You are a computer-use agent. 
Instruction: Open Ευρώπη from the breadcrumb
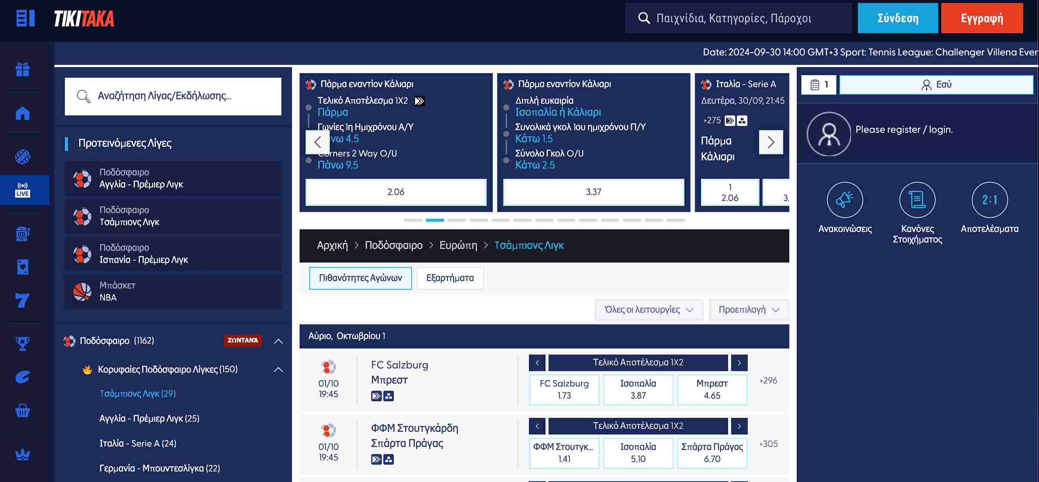point(458,245)
